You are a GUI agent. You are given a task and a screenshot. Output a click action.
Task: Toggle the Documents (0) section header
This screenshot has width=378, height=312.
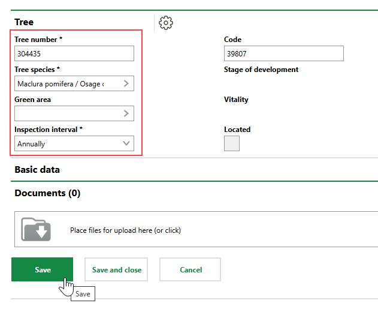(47, 193)
